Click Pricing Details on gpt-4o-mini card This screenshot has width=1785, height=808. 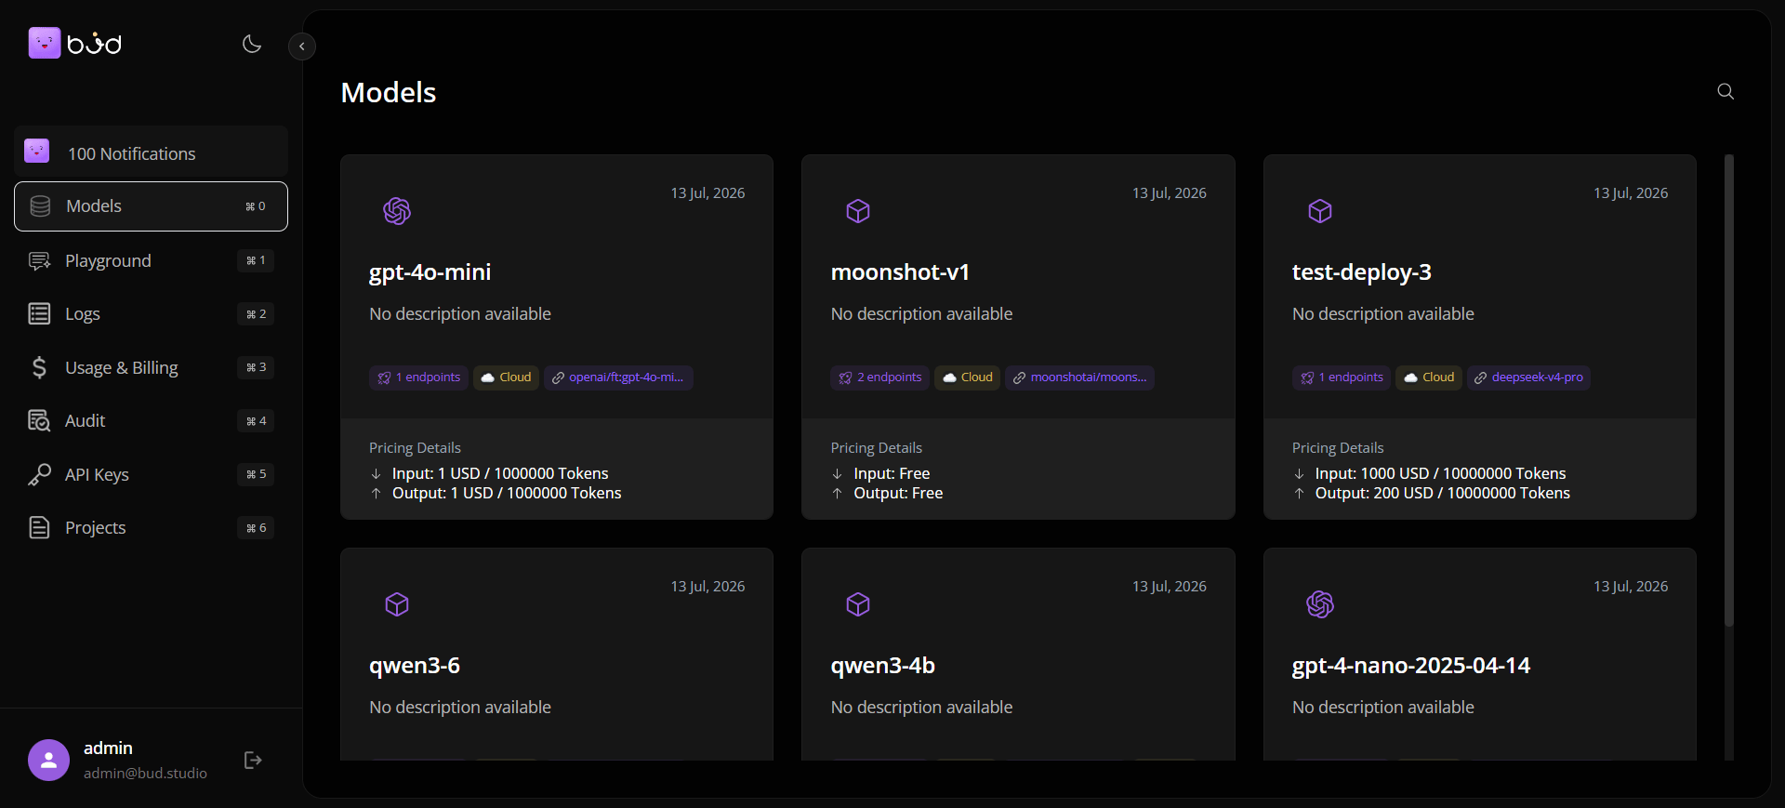[415, 448]
